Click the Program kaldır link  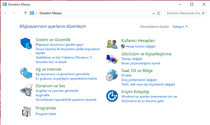point(46,114)
